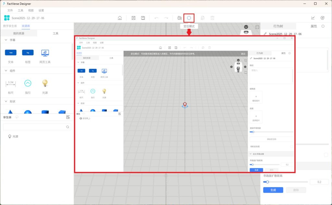The height and width of the screenshot is (205, 332).
Task: Tick the checkbox in the main properties panel
Action: [326, 155]
